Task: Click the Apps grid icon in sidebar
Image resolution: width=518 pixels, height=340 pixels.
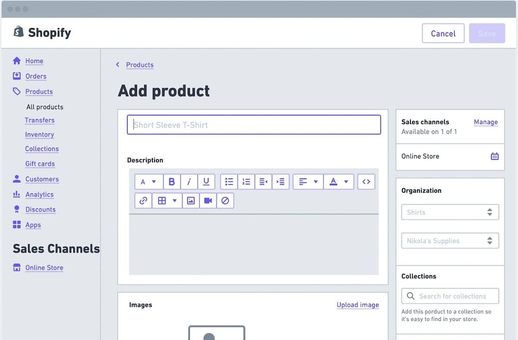Action: click(x=17, y=224)
